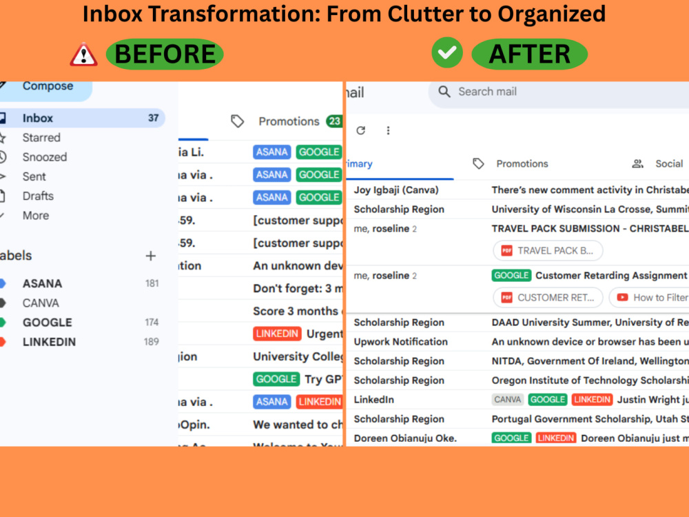Switch to the Social tab

point(669,163)
